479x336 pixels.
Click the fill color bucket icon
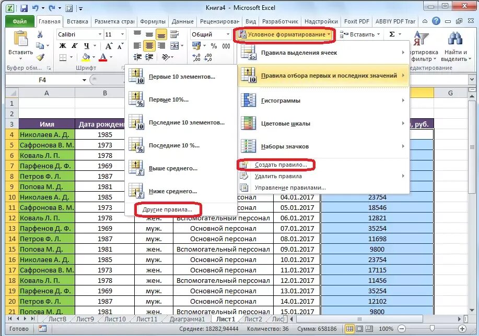[x=86, y=57]
